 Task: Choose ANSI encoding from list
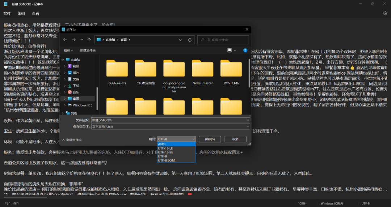[176, 144]
